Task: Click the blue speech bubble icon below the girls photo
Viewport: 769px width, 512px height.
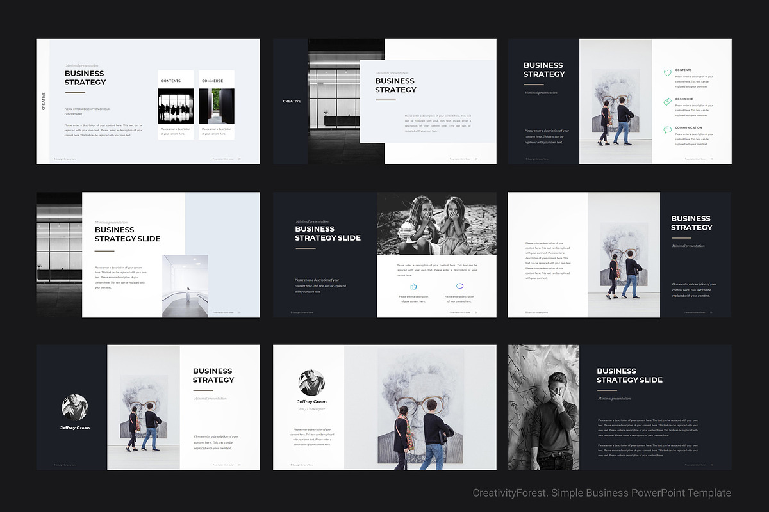Action: pyautogui.click(x=459, y=287)
